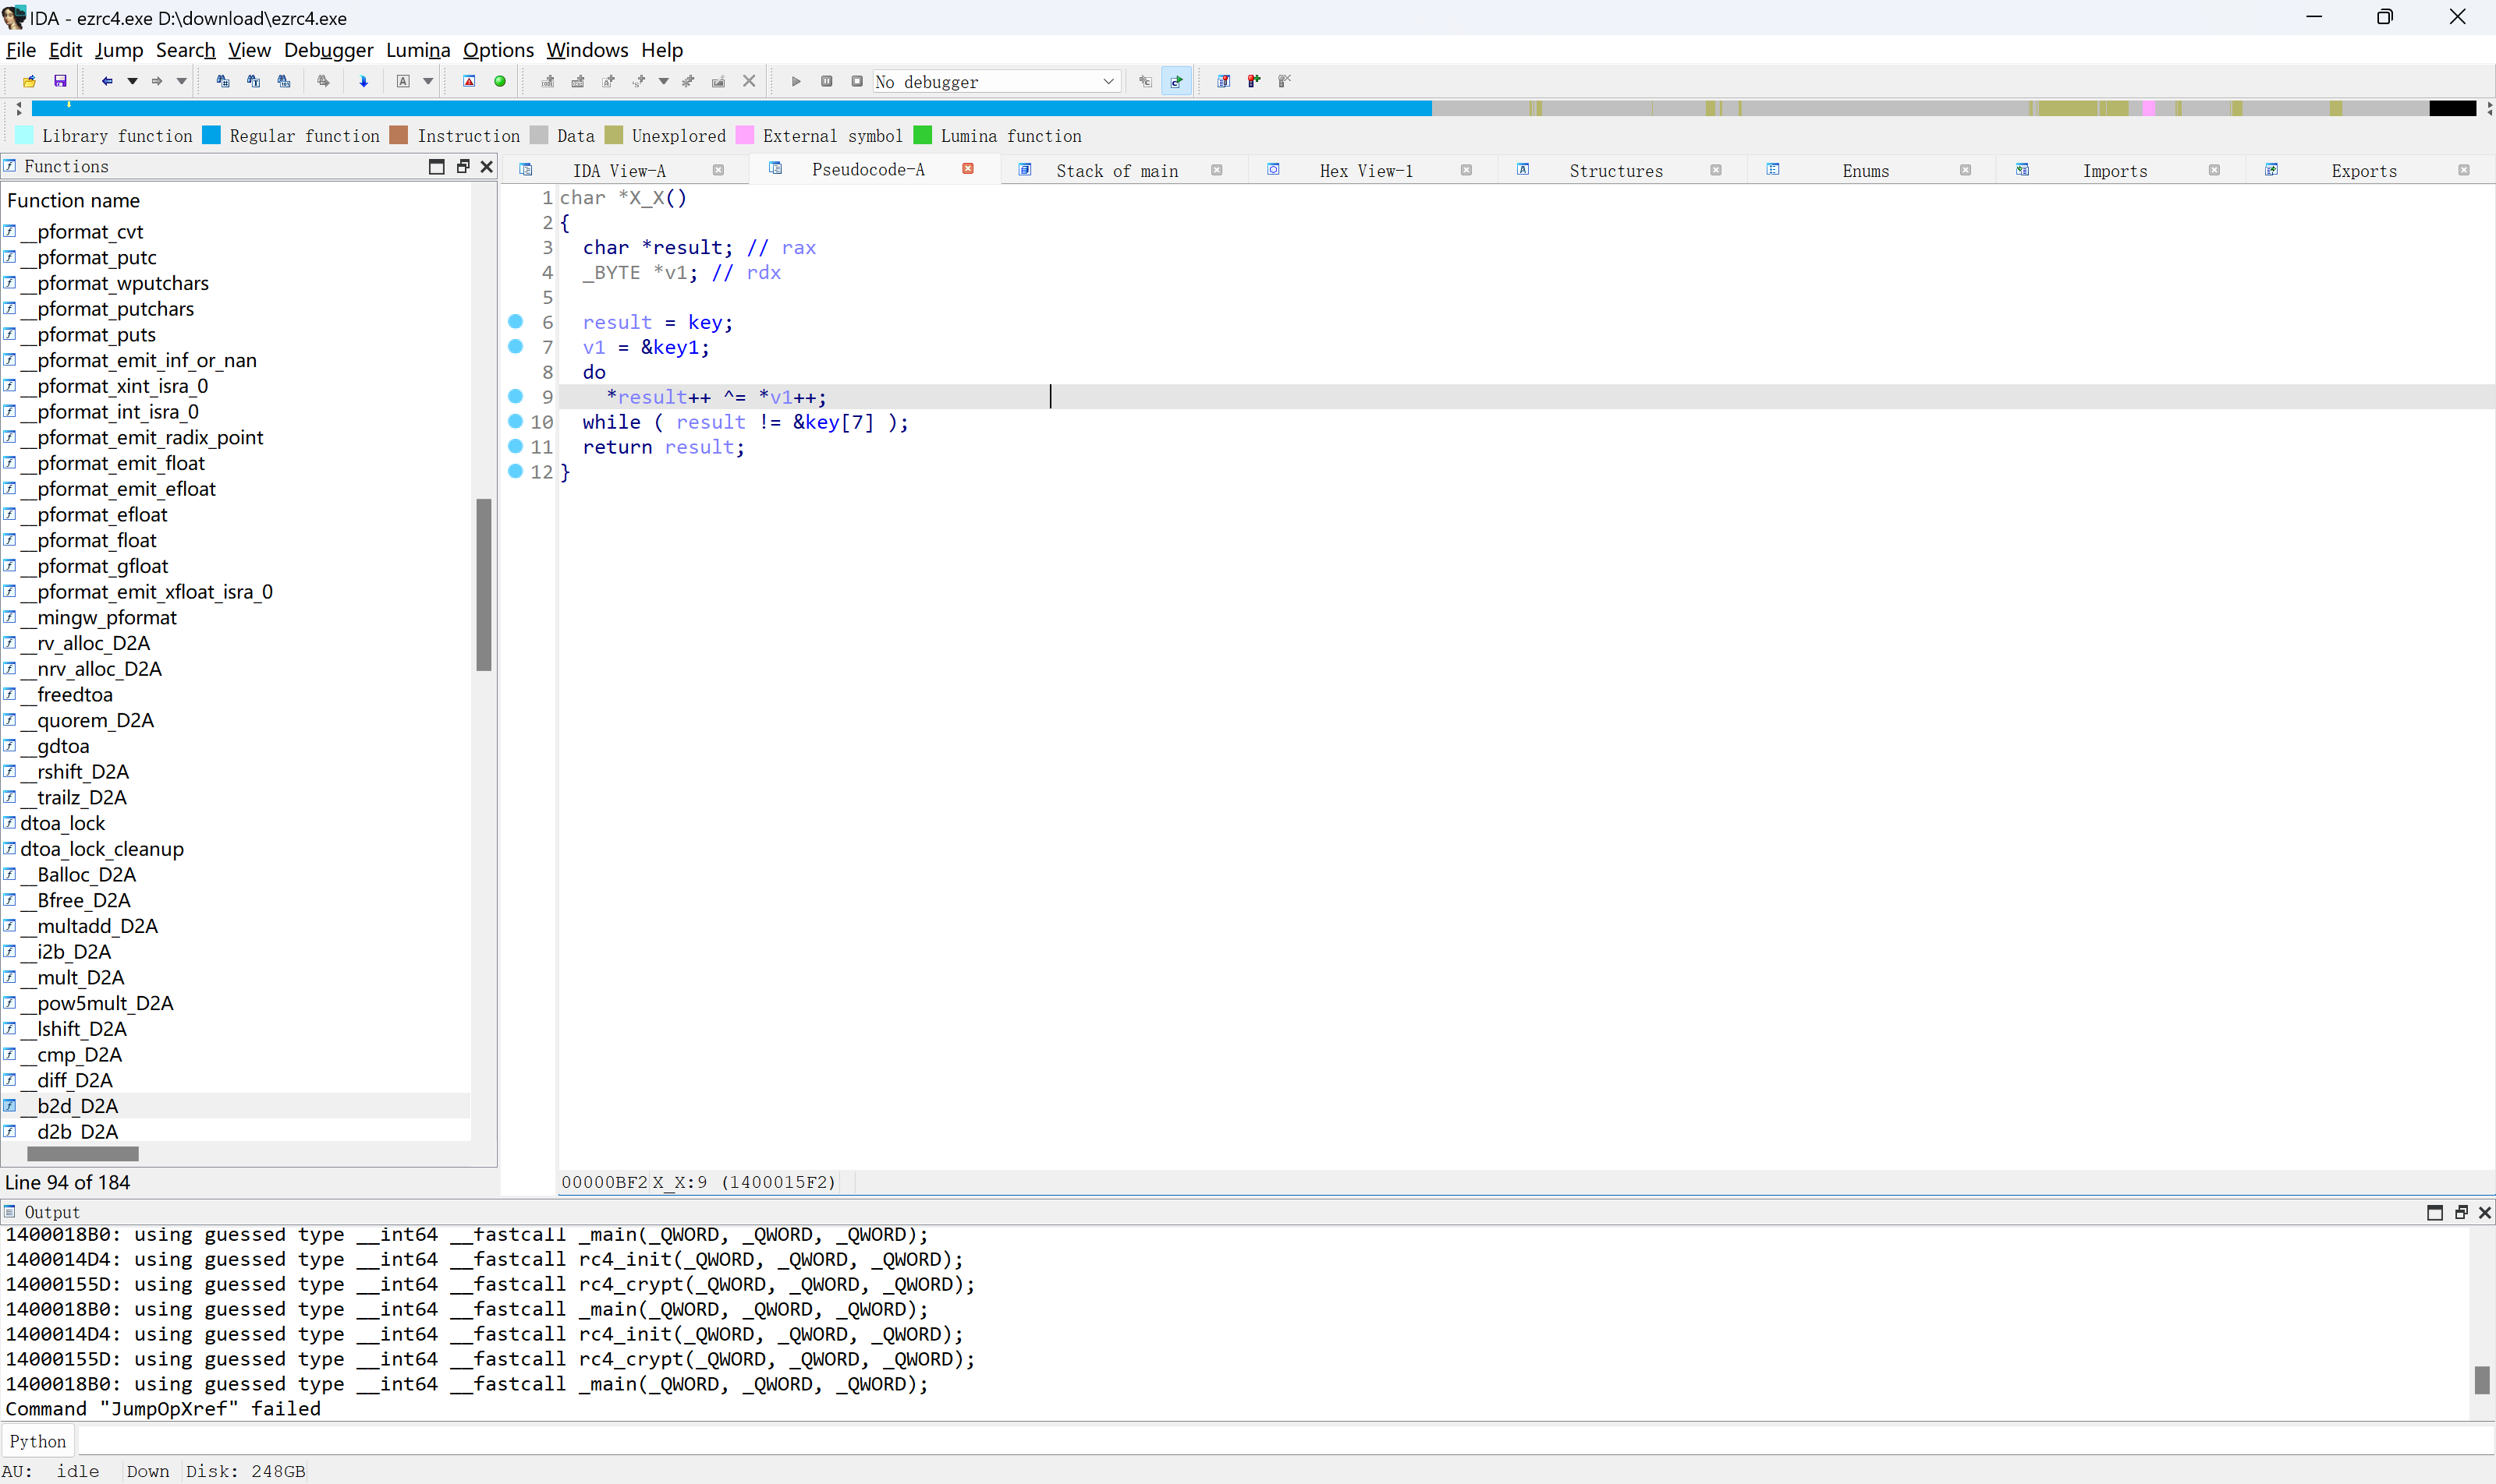Open the dropdown next to the boxed A icon

pyautogui.click(x=428, y=81)
